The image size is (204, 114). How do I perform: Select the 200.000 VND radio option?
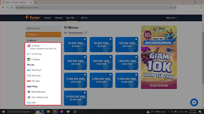(85, 57)
